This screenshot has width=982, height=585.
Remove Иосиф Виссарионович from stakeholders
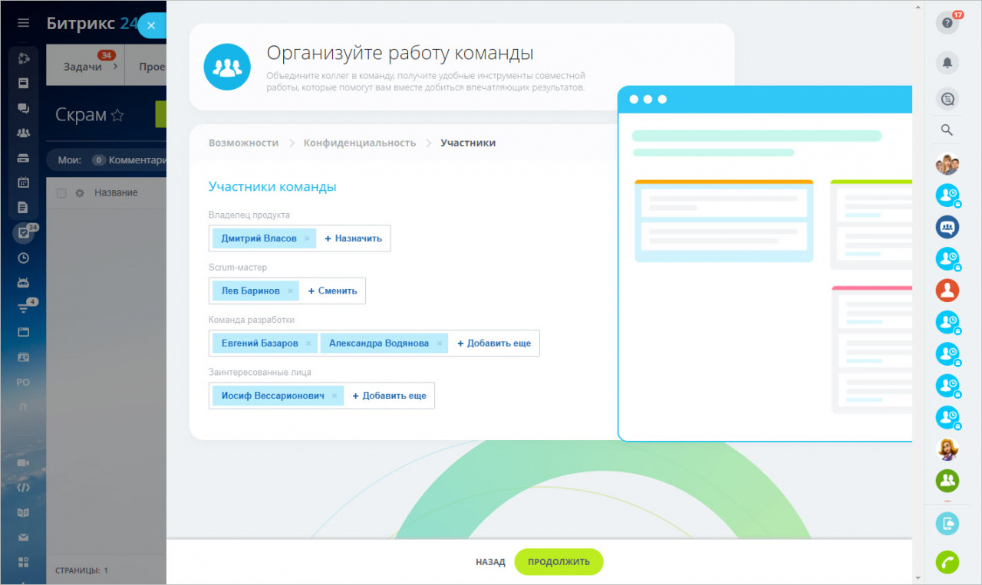point(334,396)
